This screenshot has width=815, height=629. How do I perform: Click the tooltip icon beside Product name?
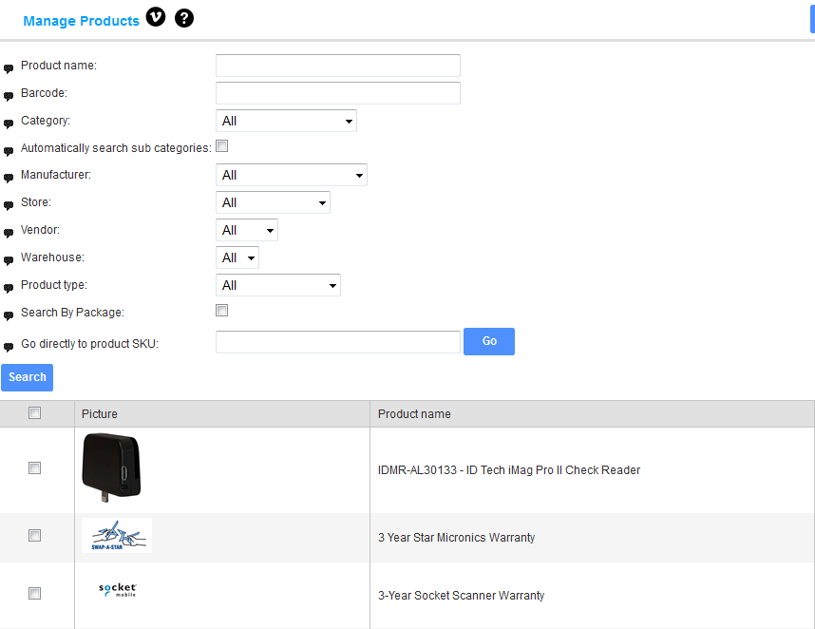[9, 68]
